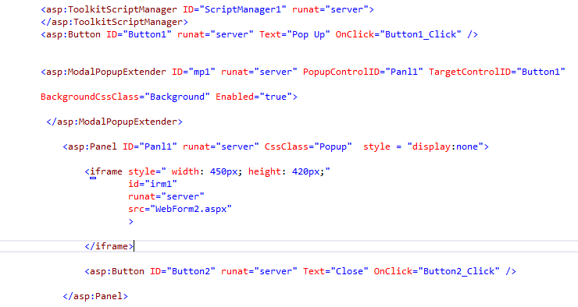Select the mp1 ID attribute value
Image resolution: width=578 pixels, height=307 pixels.
(202, 72)
